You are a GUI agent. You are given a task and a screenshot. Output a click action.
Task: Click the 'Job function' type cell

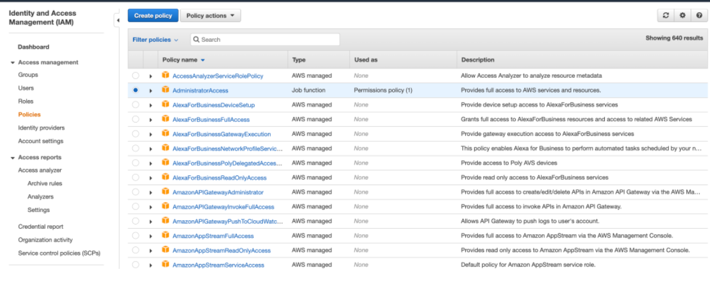[309, 90]
